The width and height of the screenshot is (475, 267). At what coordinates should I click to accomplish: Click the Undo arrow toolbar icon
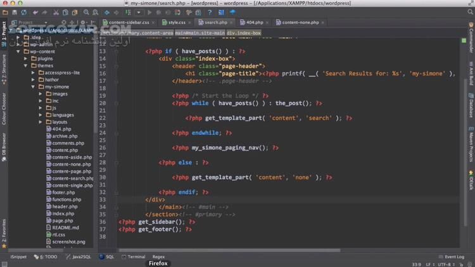coord(35,12)
